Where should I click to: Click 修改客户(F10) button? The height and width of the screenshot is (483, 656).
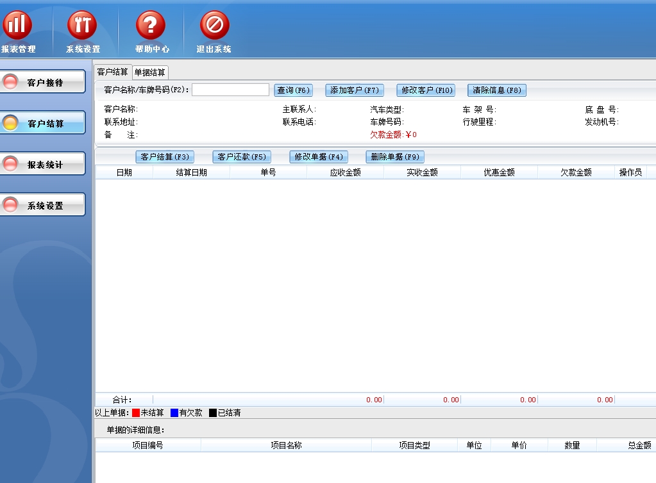427,90
